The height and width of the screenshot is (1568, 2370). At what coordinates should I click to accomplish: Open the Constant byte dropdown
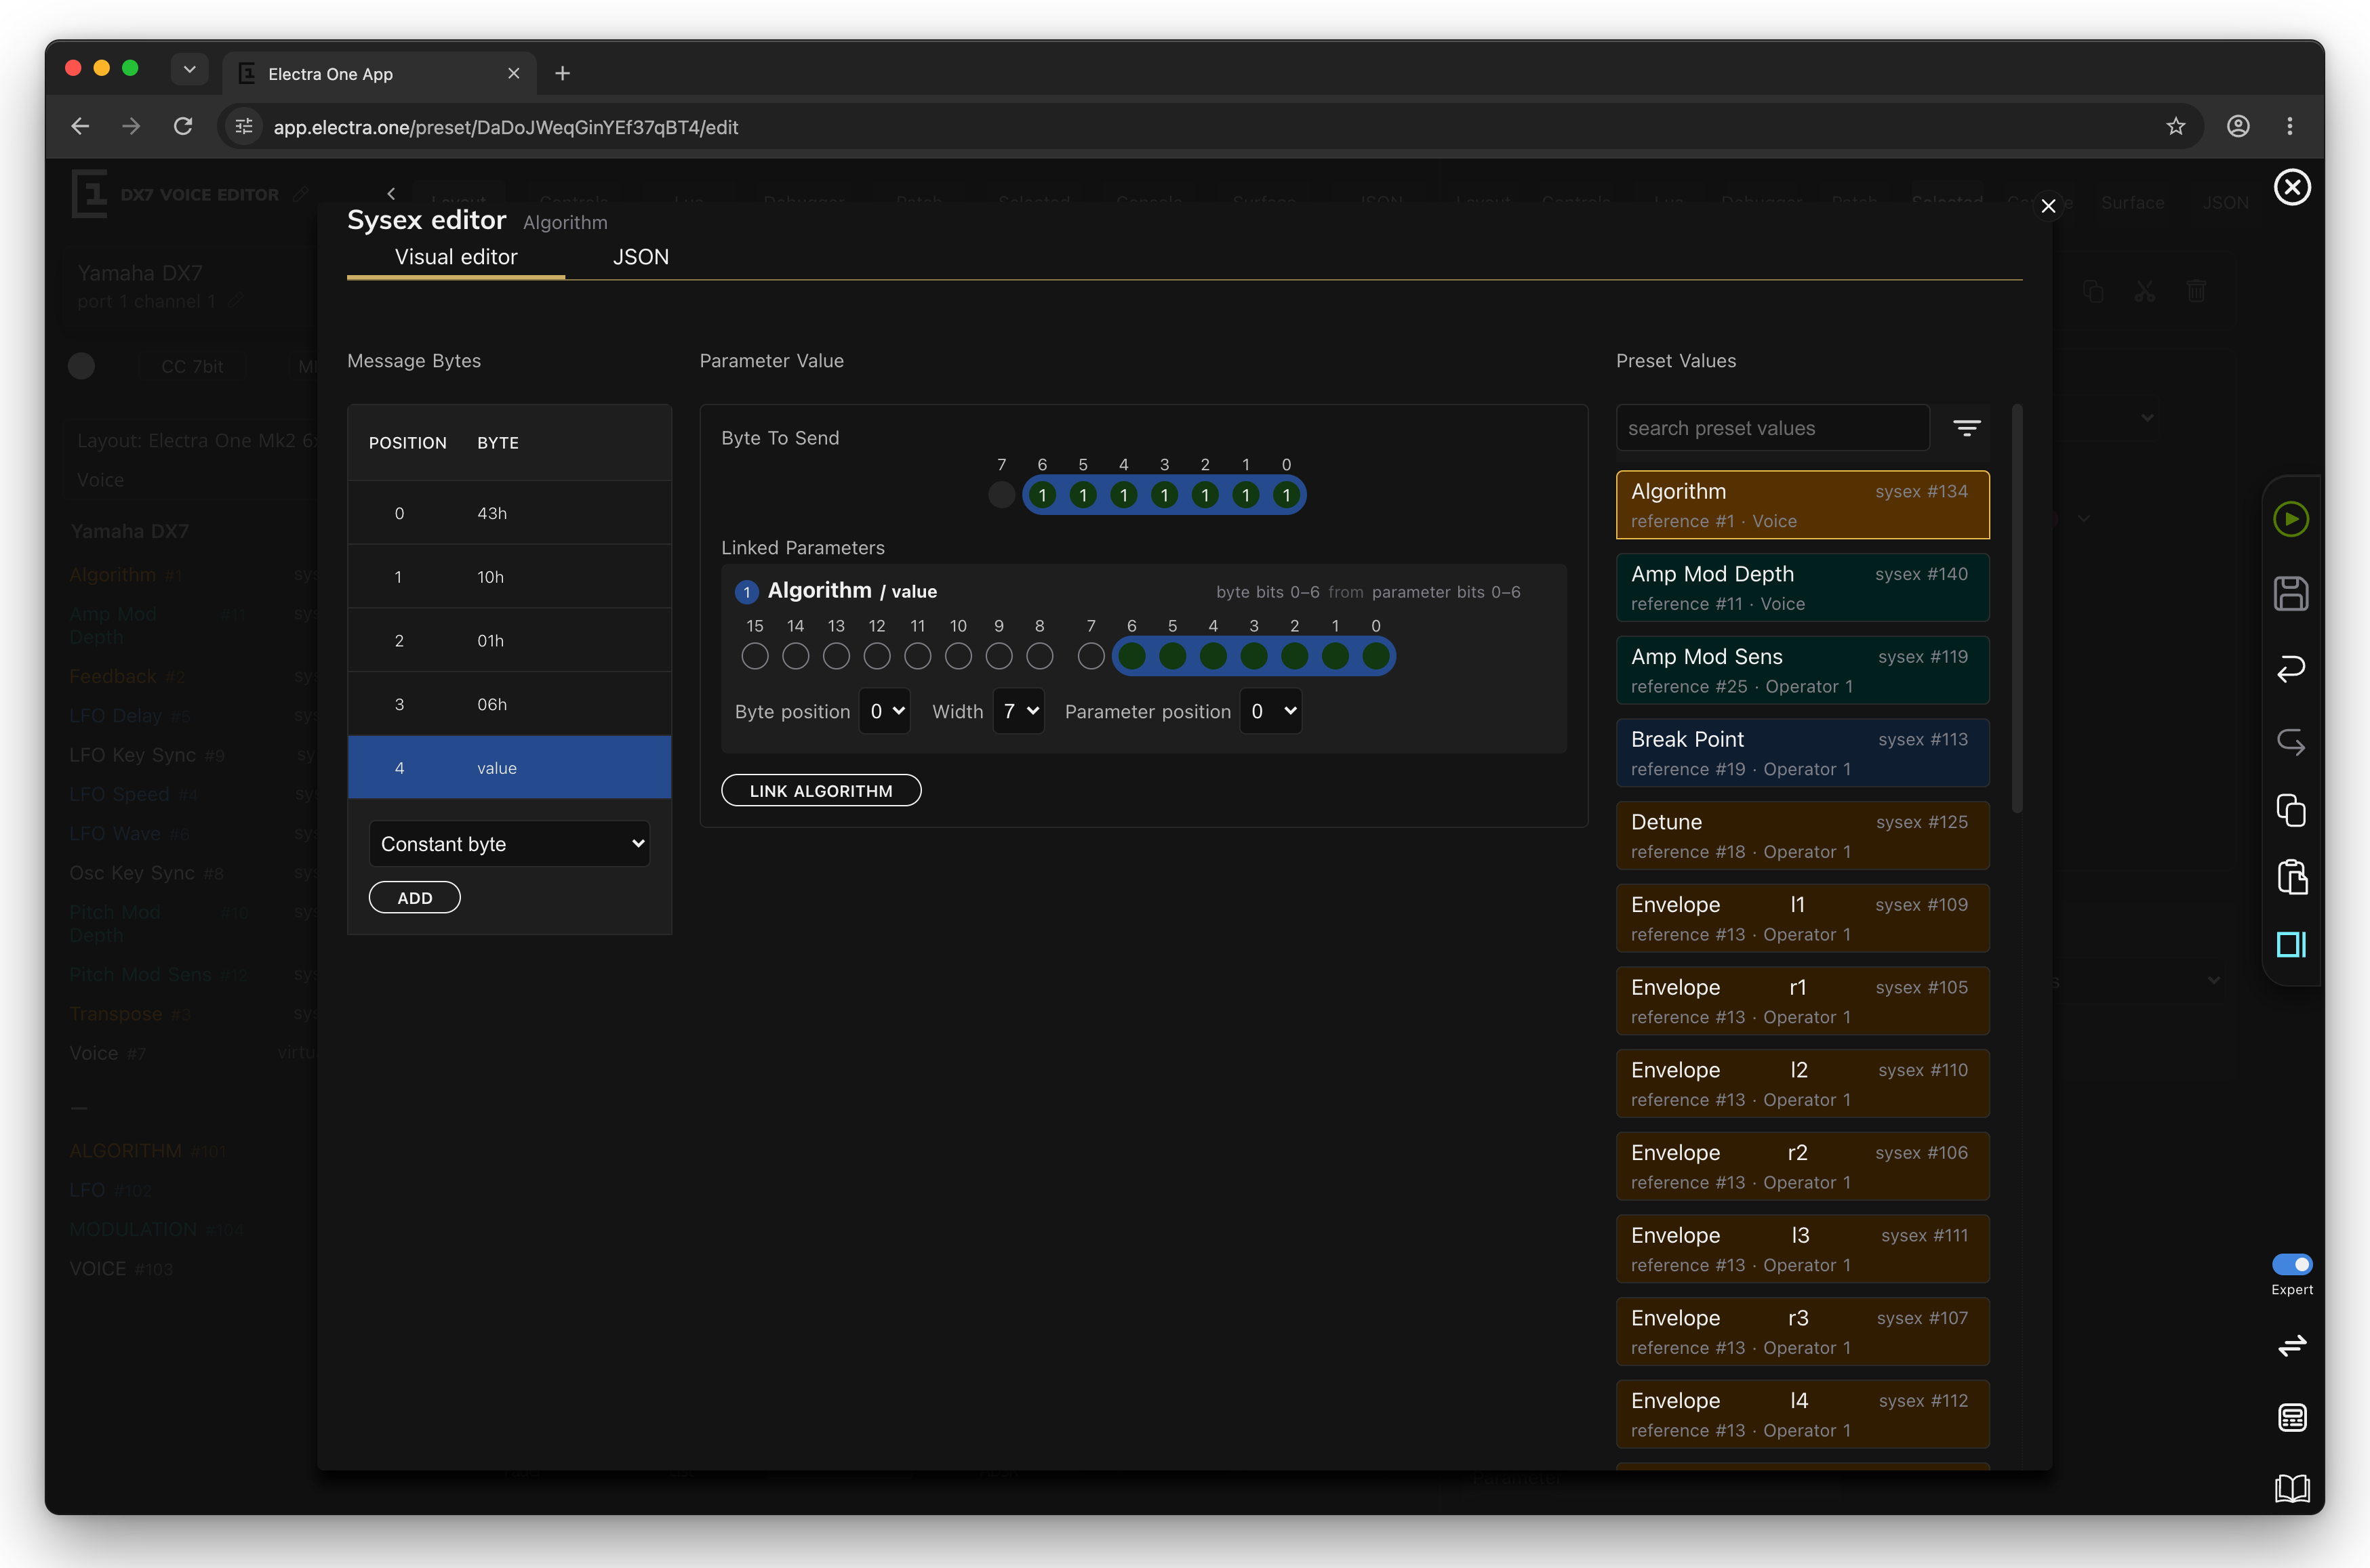509,844
